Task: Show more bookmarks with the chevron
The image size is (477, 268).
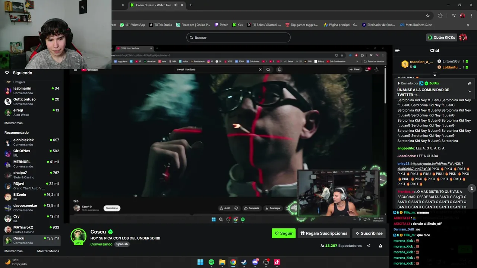Action: pyautogui.click(x=468, y=25)
